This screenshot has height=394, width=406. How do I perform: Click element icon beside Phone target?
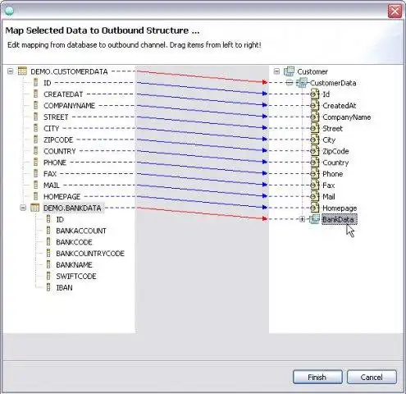pyautogui.click(x=315, y=174)
